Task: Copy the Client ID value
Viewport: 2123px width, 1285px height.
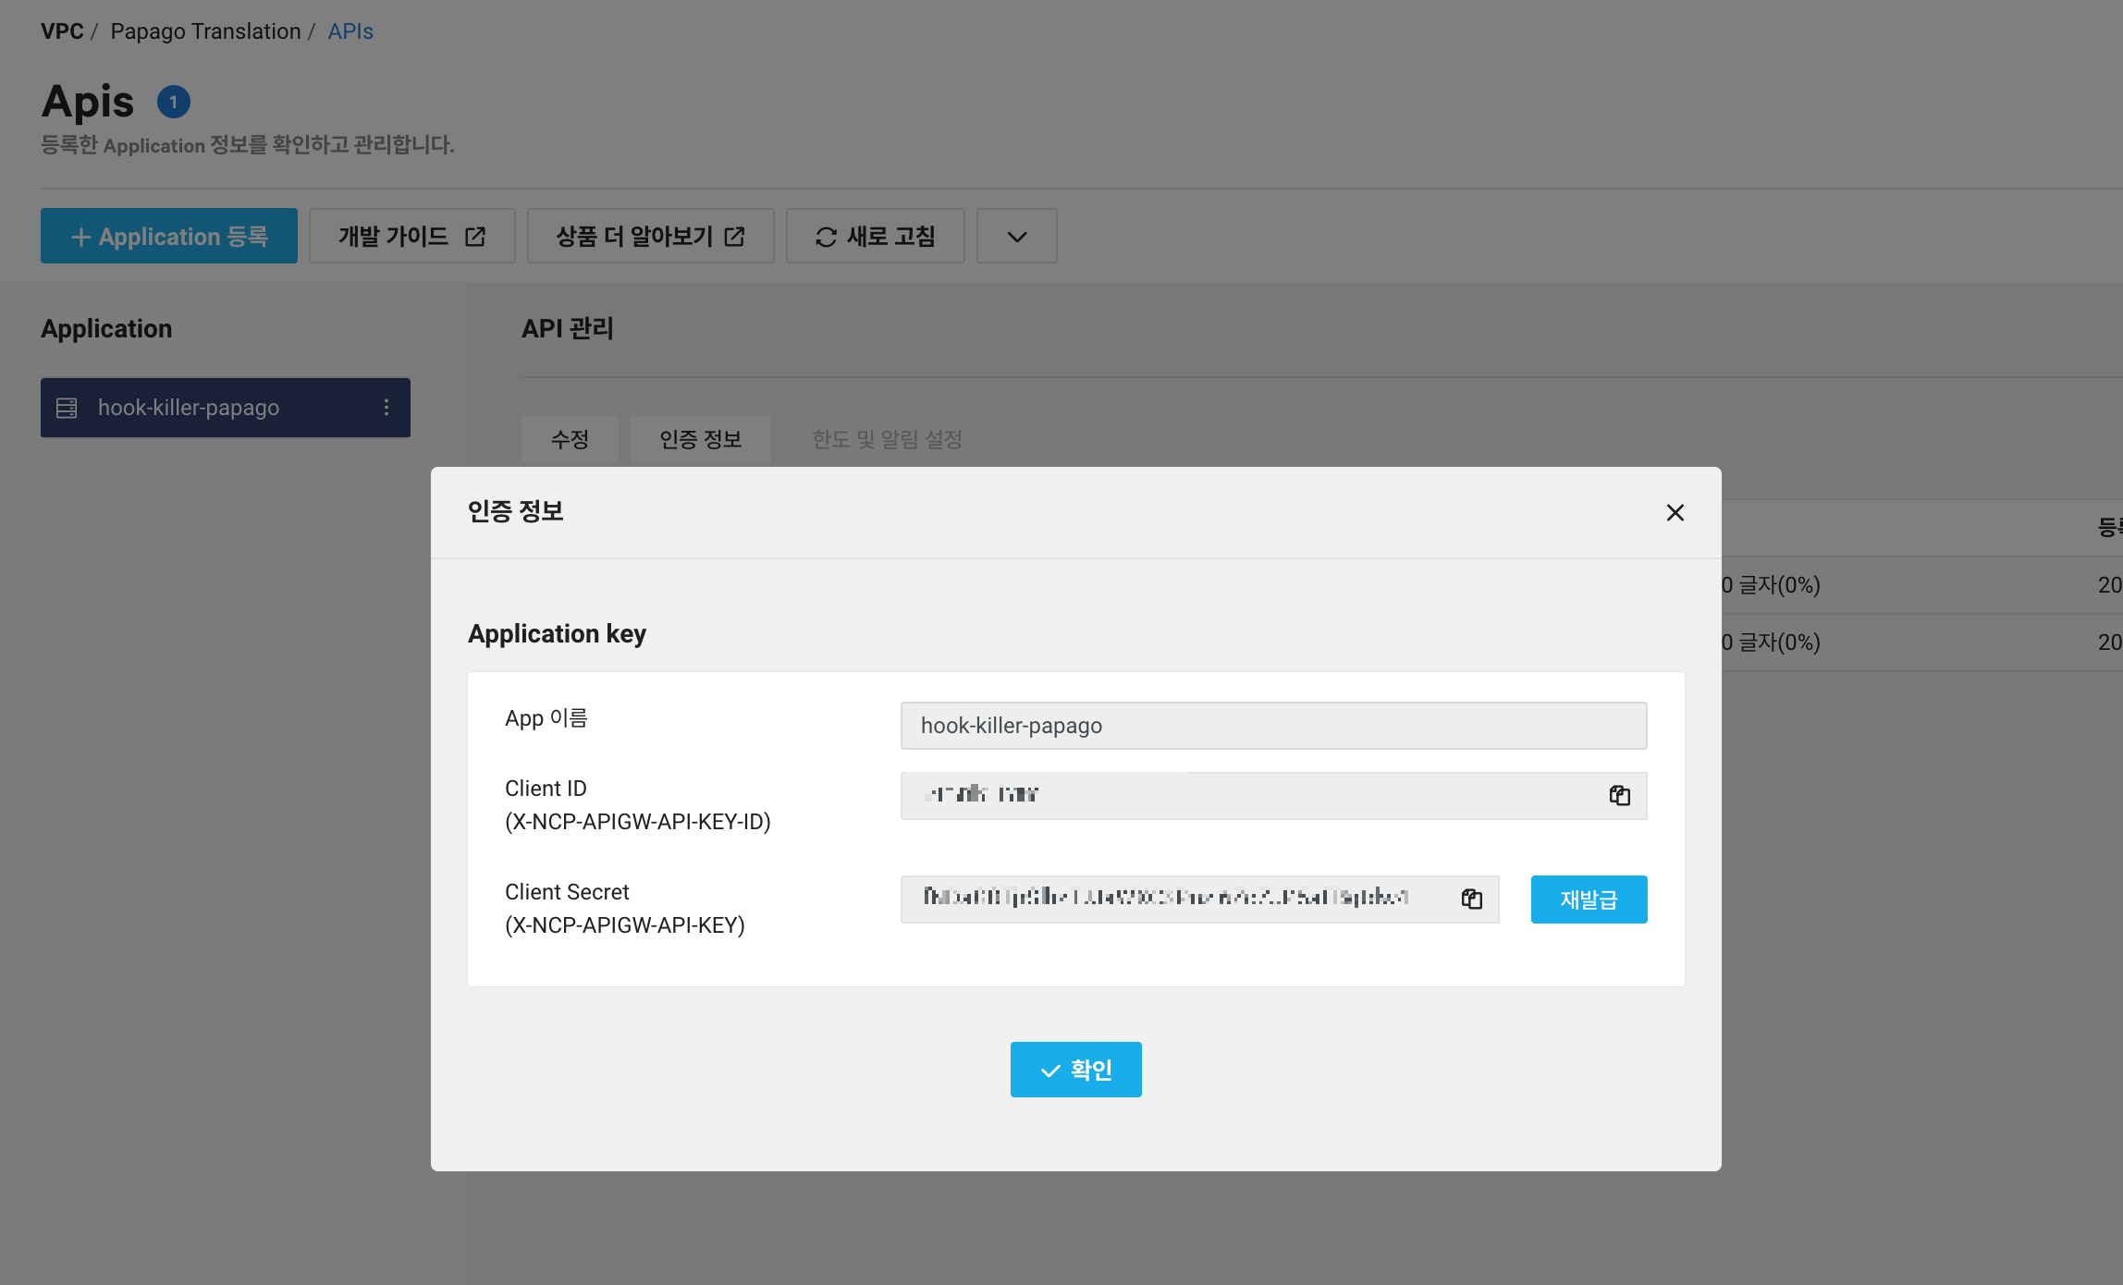Action: point(1619,795)
